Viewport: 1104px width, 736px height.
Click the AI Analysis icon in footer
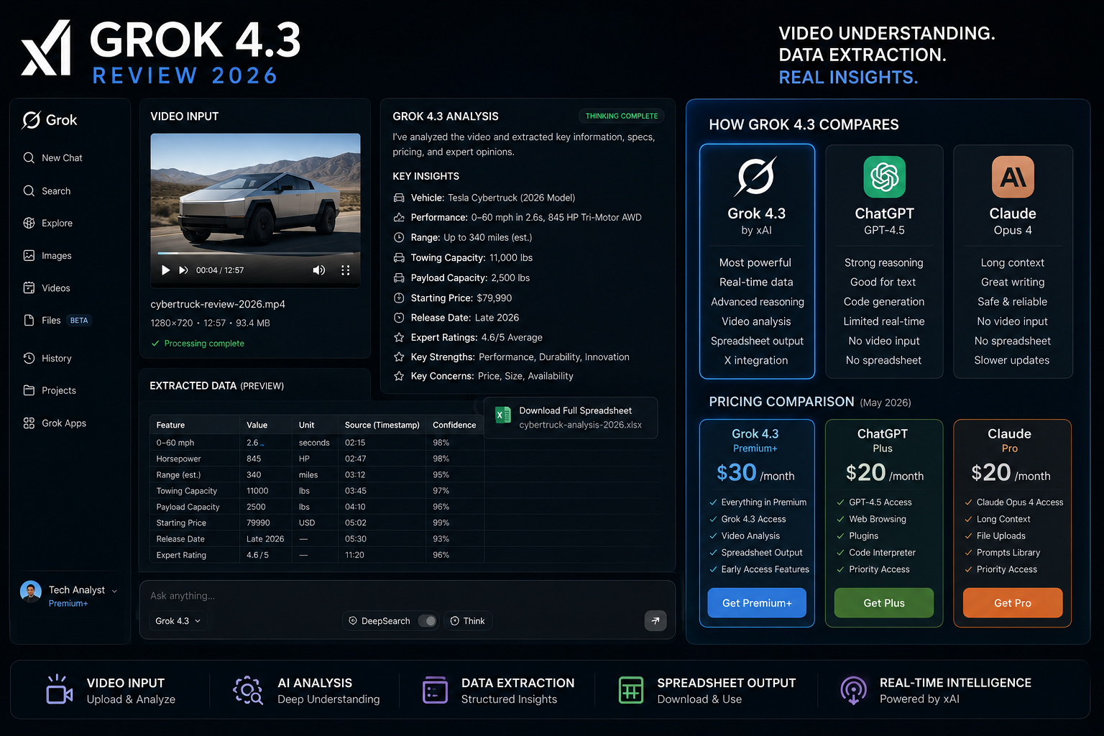248,690
